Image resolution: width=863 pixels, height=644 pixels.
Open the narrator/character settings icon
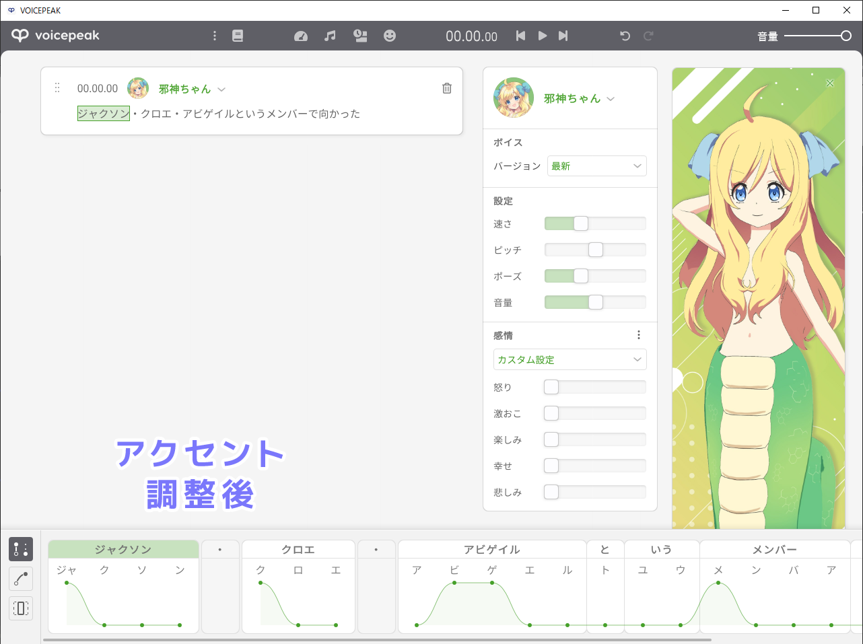click(x=360, y=36)
